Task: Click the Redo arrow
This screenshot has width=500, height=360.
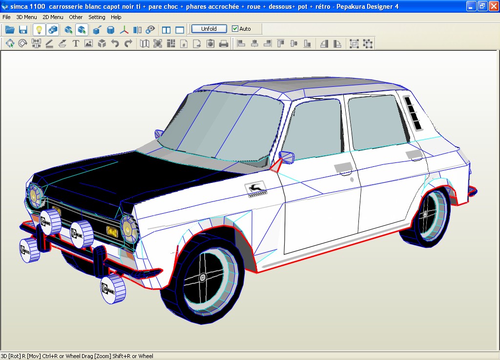Action: pos(128,43)
